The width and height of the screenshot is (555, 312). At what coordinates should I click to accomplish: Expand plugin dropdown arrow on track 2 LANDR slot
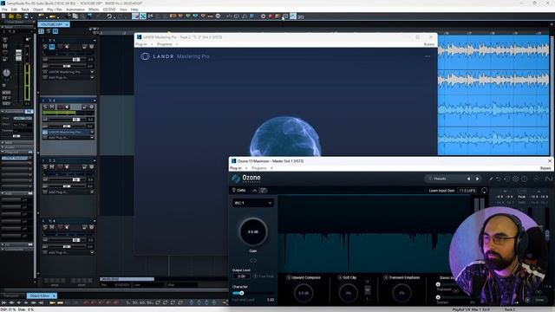coord(92,132)
